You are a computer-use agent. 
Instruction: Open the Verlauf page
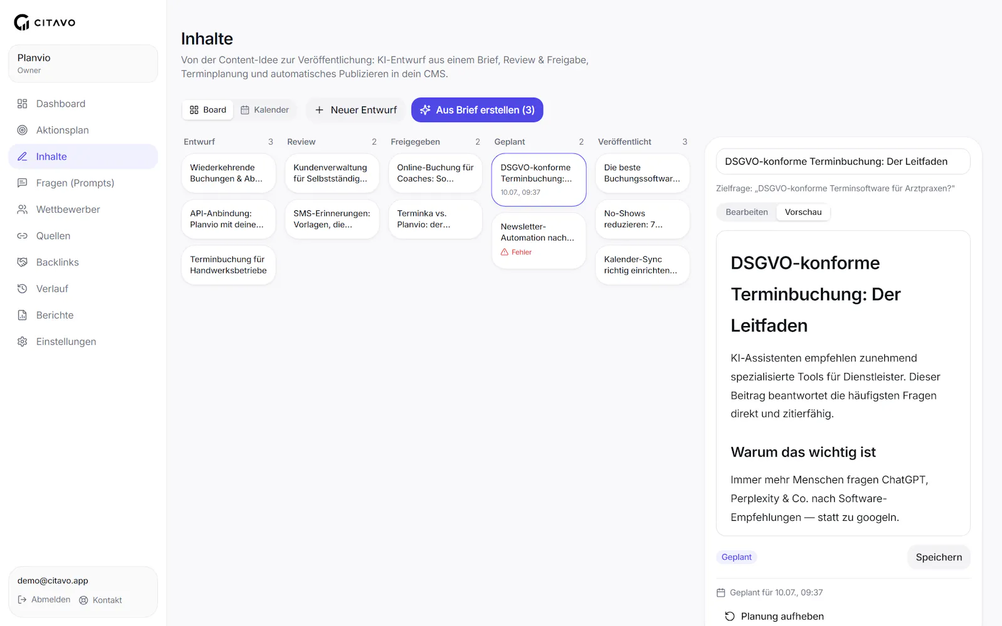[x=83, y=289]
